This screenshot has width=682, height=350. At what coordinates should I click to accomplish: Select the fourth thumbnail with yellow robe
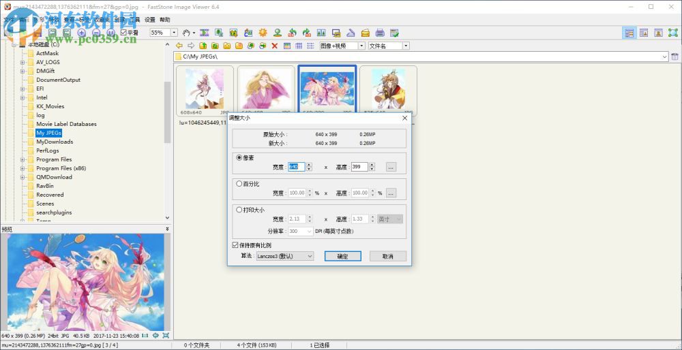(x=388, y=91)
